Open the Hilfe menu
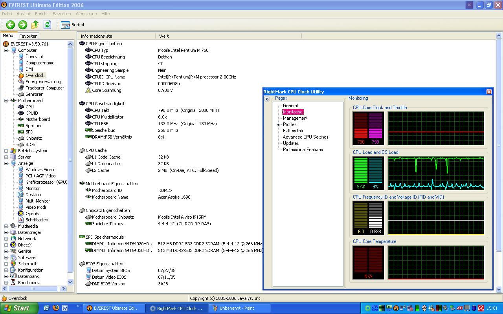This screenshot has height=314, width=503. point(105,14)
